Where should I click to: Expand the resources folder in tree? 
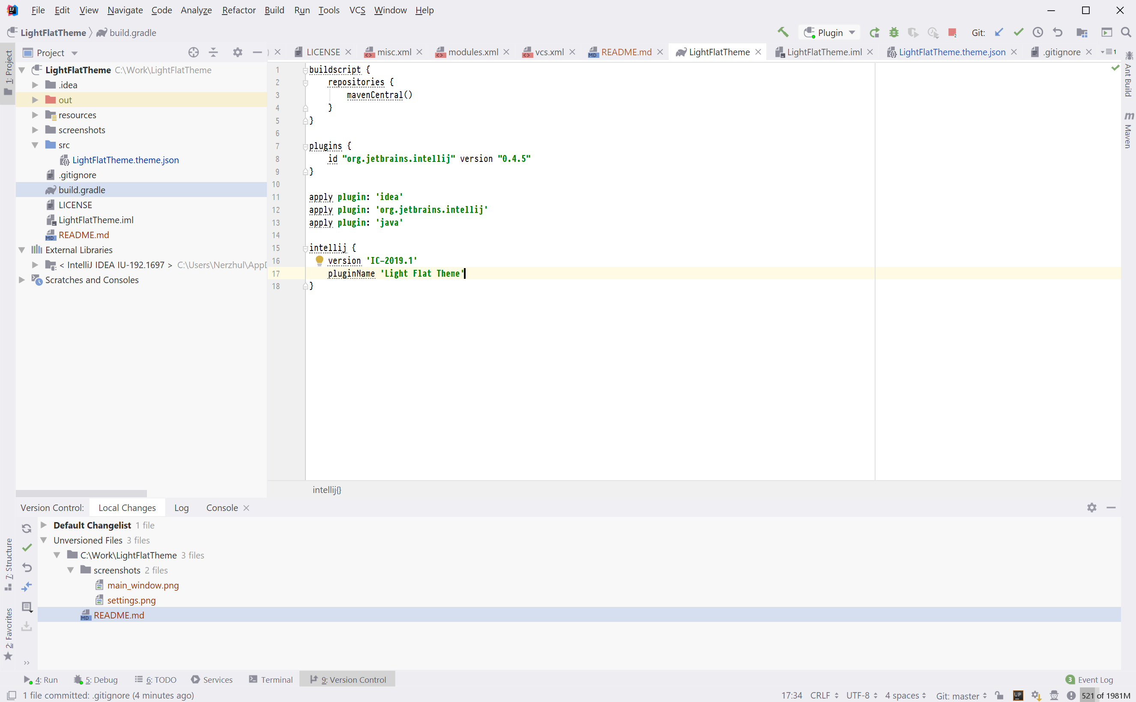pyautogui.click(x=35, y=115)
